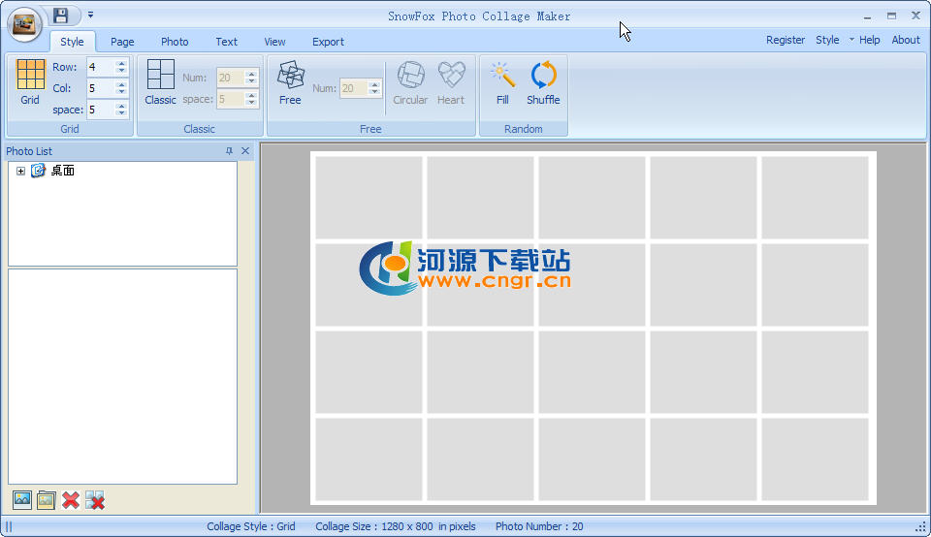This screenshot has height=537, width=931.
Task: Click the Classic space field
Action: [231, 99]
